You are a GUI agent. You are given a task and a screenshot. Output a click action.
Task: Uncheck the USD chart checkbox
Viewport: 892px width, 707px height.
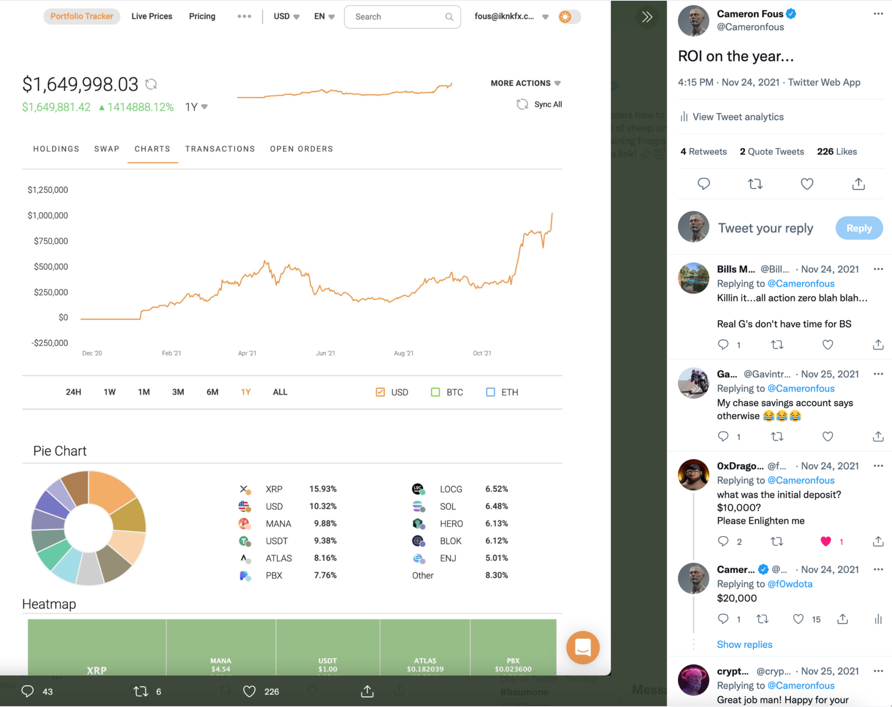tap(380, 392)
